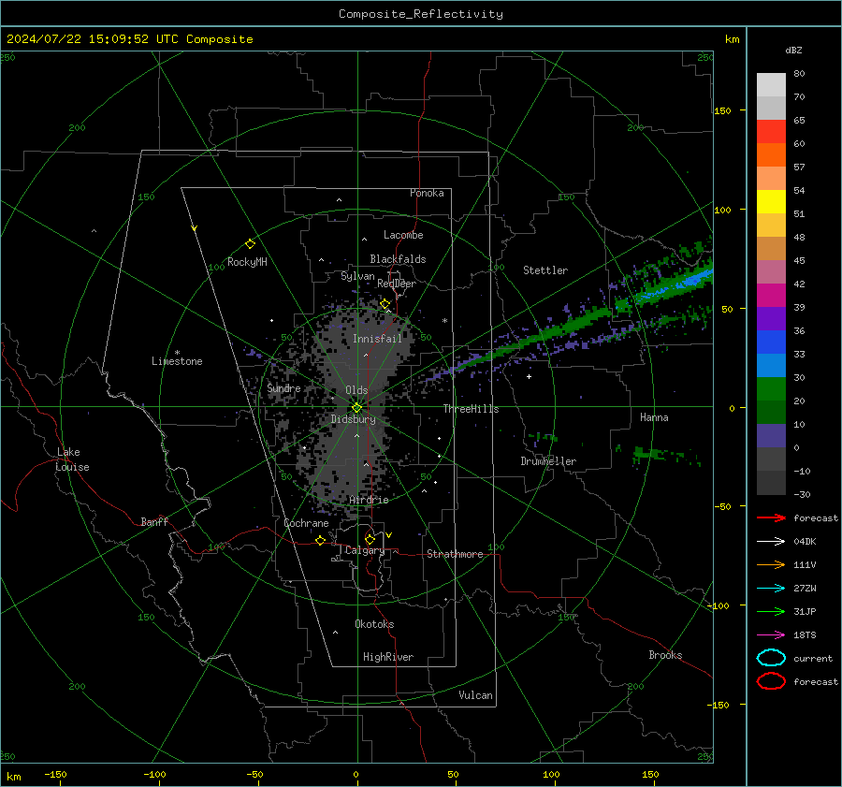The height and width of the screenshot is (787, 842).
Task: Click the yellow diamond marker below Cochrane
Action: tap(321, 540)
